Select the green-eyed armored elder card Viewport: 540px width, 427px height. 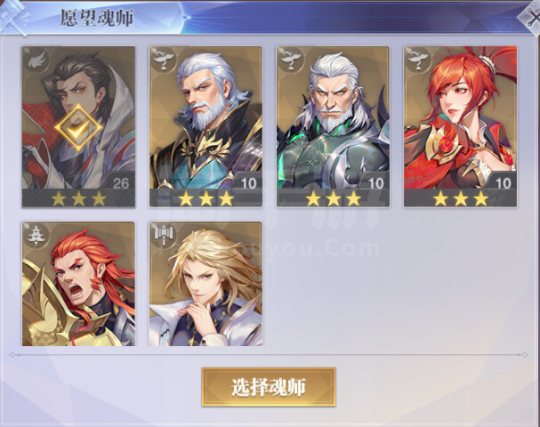tap(333, 126)
